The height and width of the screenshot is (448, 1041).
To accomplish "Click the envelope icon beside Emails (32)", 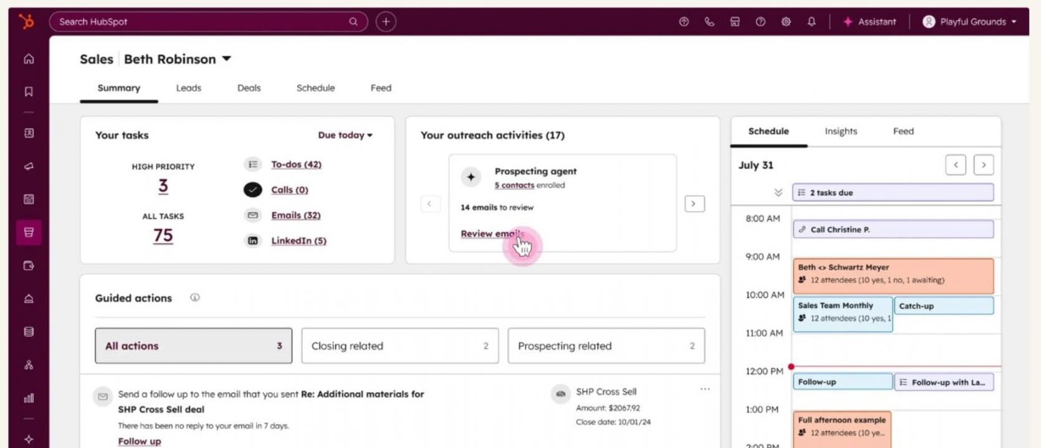I will pos(252,215).
